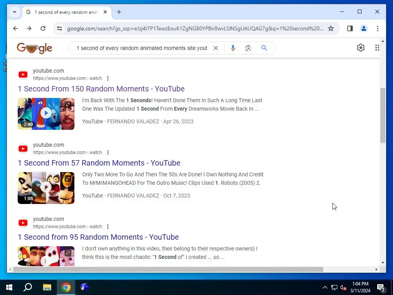Open '1 Second From 150 Random Moments' result

point(101,89)
